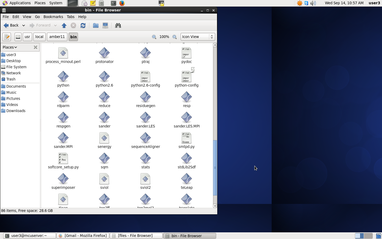Go up to parent folder arrow
Viewport: 382px width, 239px height.
click(64, 25)
